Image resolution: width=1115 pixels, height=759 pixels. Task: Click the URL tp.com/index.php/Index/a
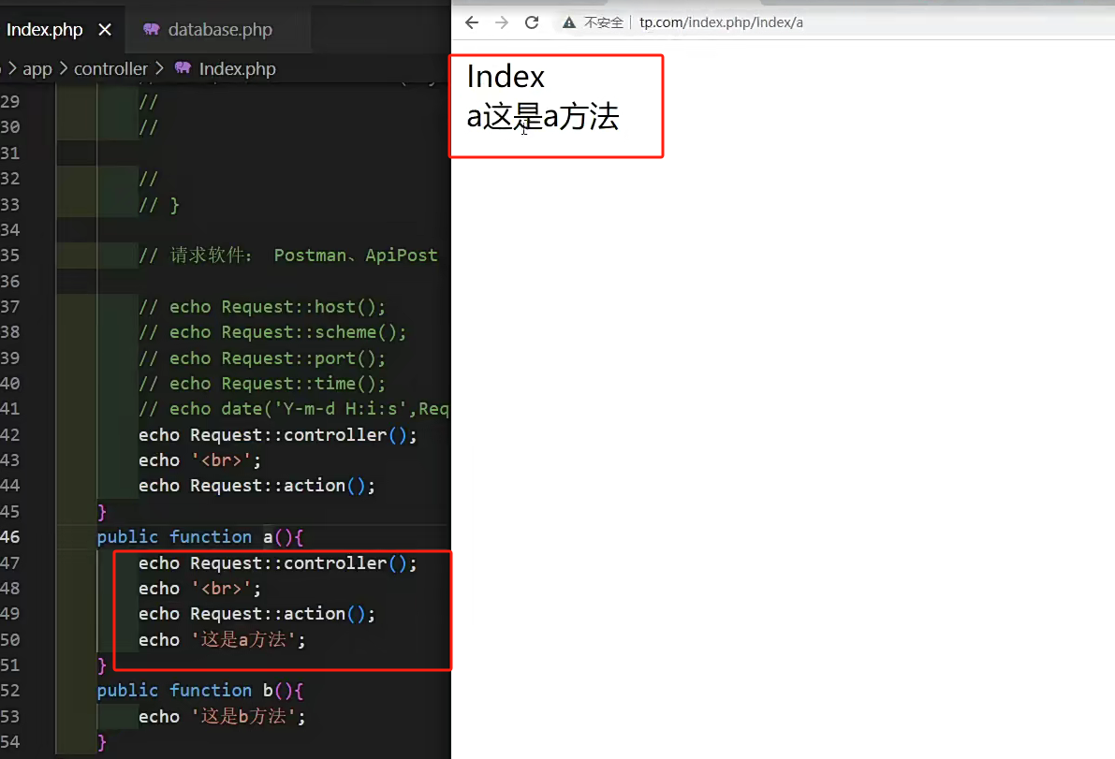[721, 22]
